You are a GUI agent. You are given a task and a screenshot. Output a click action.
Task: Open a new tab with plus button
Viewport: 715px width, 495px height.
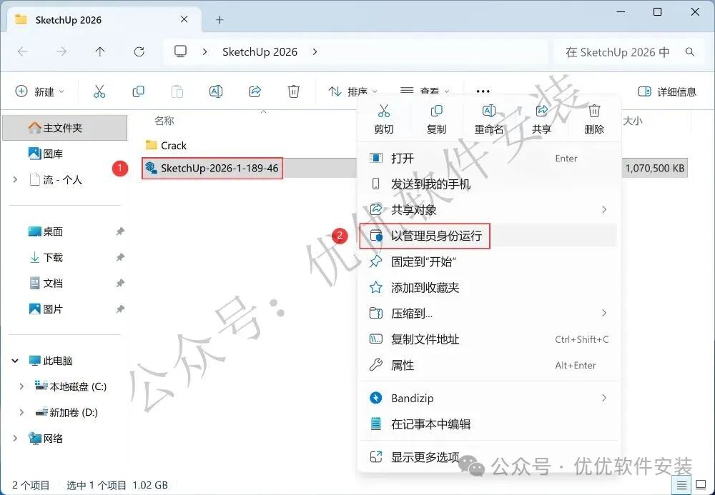(220, 19)
